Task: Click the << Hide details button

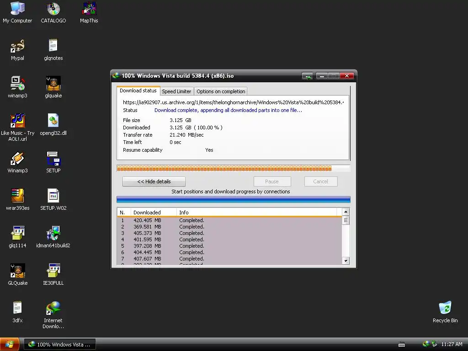Action: point(154,181)
